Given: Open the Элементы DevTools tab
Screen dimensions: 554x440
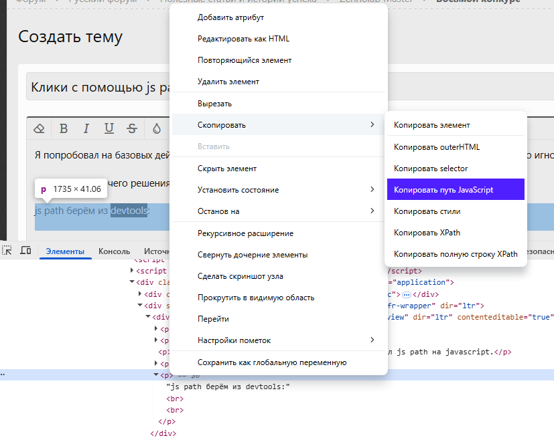Looking at the screenshot, I should pos(65,251).
